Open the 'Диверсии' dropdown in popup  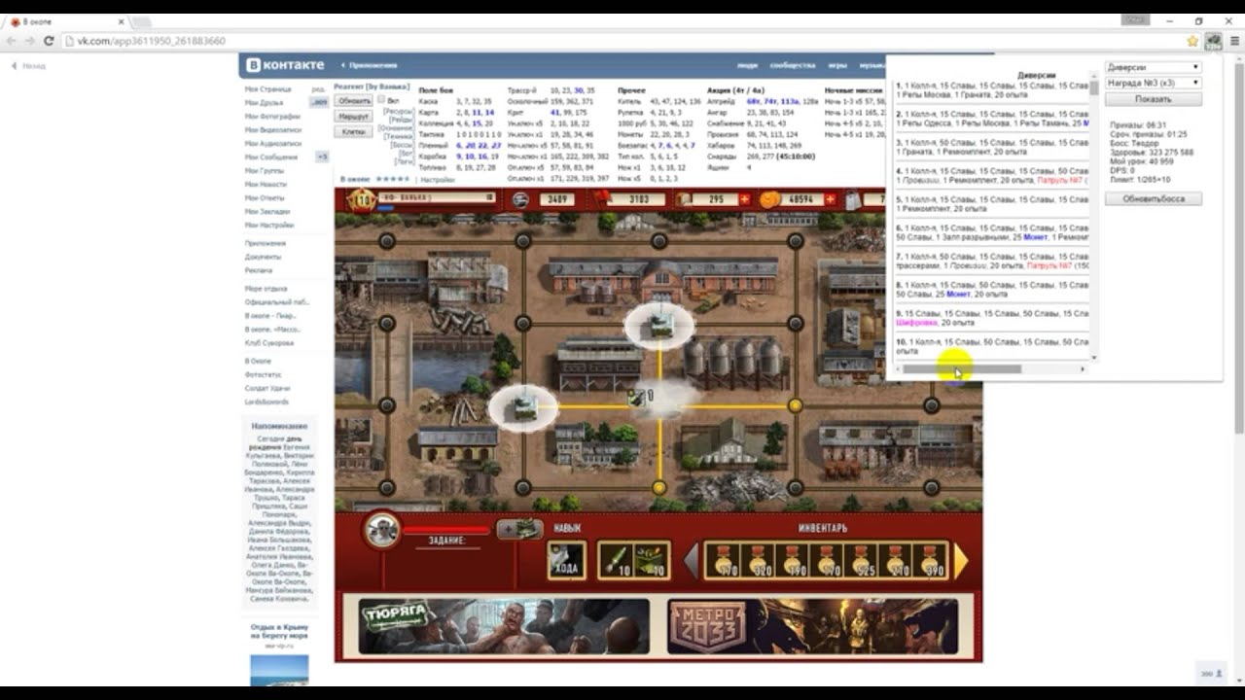pos(1153,67)
